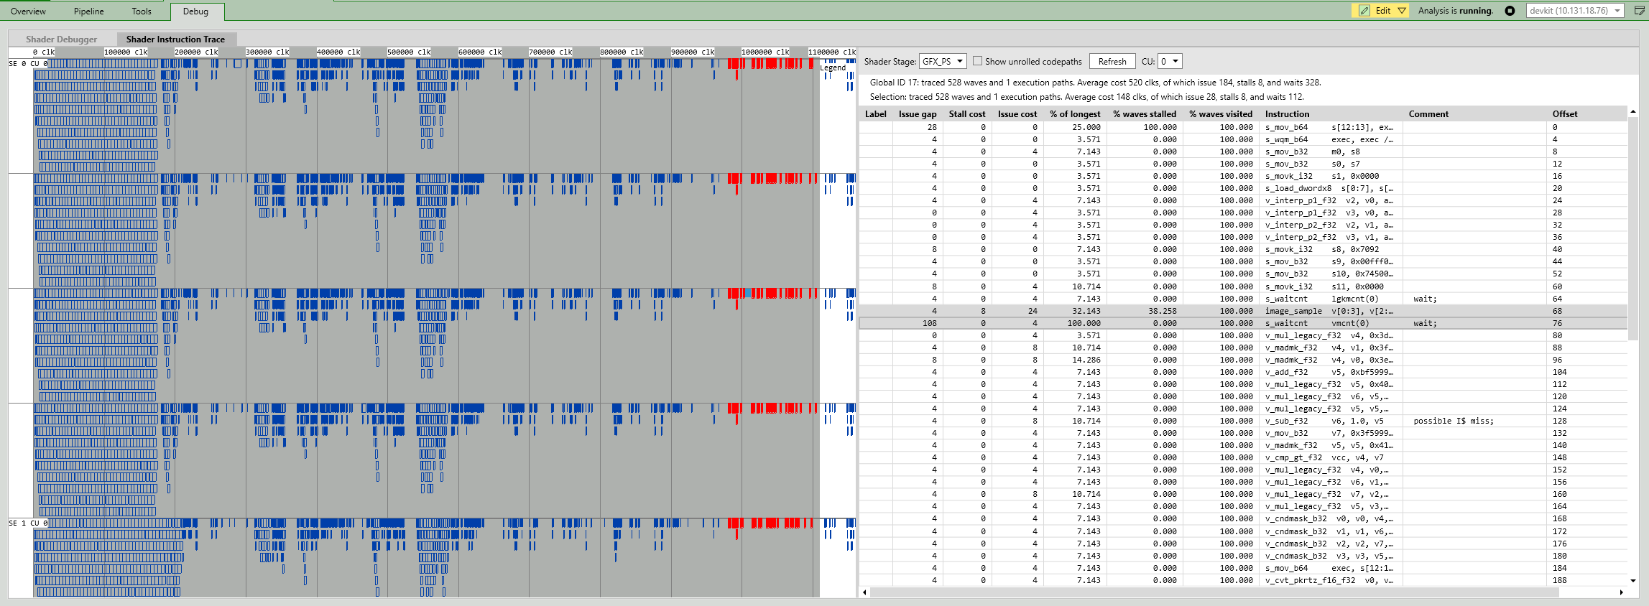1649x606 pixels.
Task: Select the s_waitcnt vmcnt(0) row
Action: coord(1243,324)
